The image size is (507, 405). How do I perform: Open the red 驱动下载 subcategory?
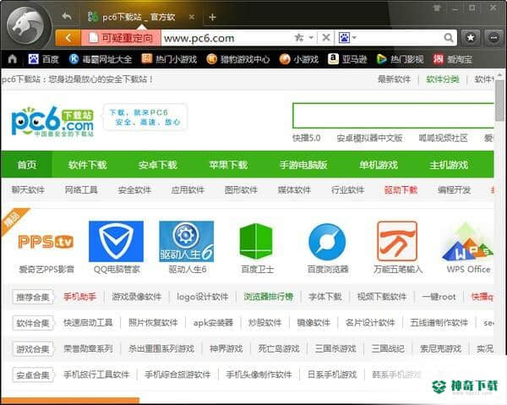401,190
